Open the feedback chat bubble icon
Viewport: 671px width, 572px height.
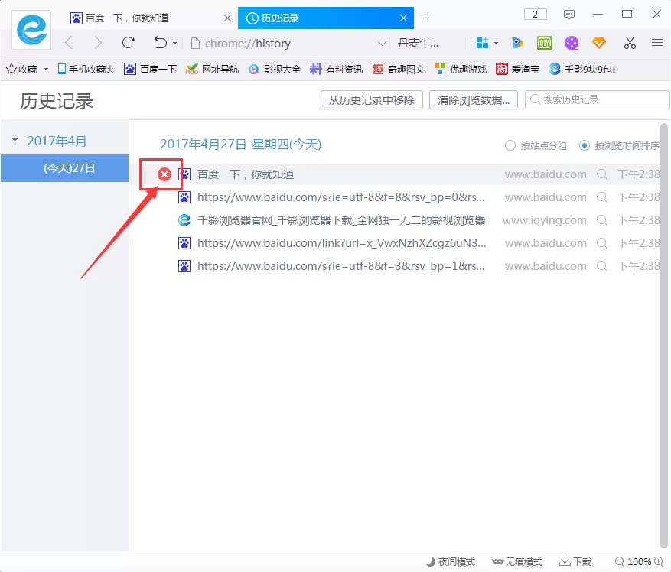click(x=568, y=15)
